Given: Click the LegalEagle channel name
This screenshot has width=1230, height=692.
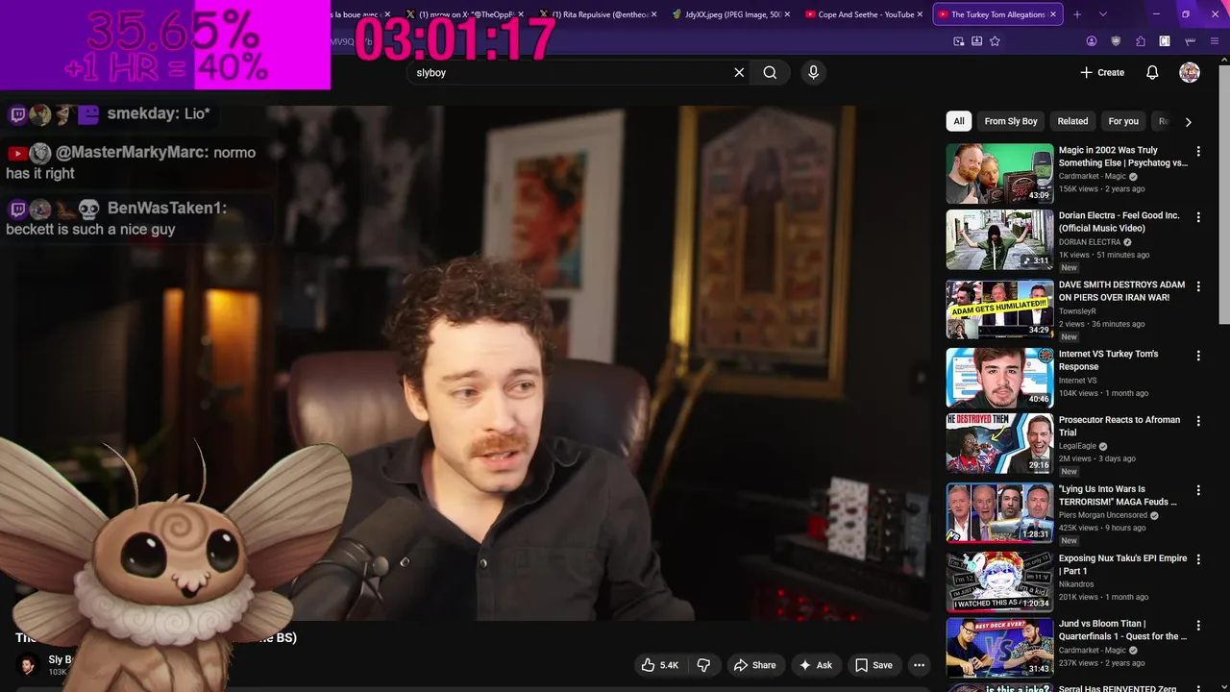Looking at the screenshot, I should 1077,446.
